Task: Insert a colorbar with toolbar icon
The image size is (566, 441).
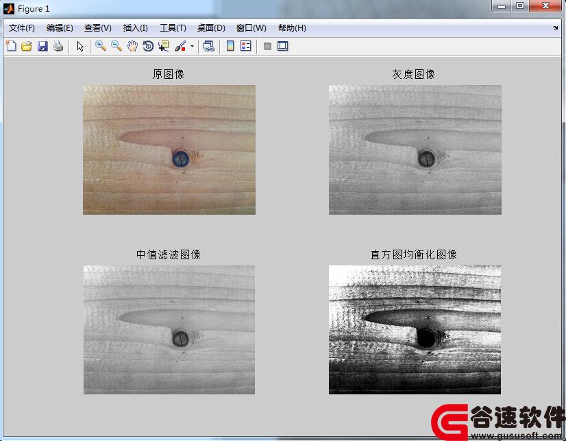Action: [x=230, y=46]
